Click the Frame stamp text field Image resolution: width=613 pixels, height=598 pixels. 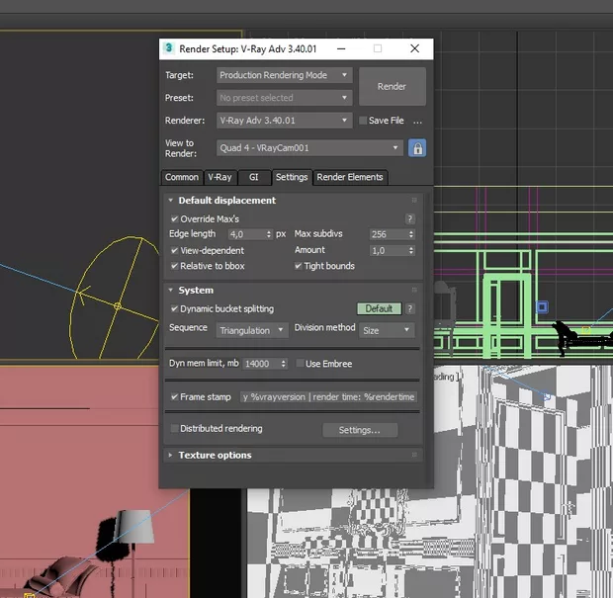pos(329,396)
